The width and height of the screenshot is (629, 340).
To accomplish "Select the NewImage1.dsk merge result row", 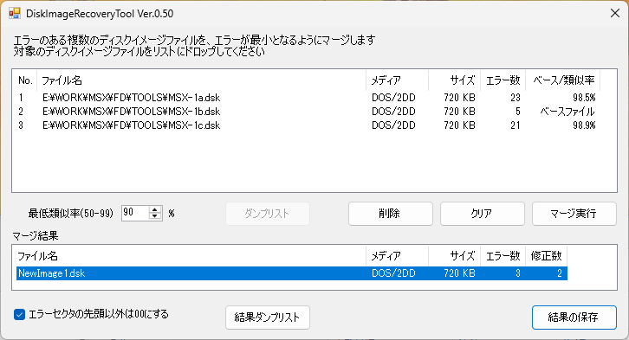I will pos(292,273).
